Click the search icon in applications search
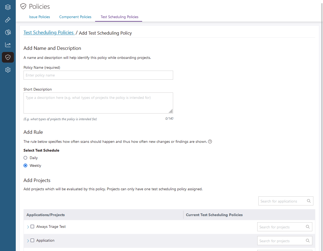 click(x=309, y=201)
